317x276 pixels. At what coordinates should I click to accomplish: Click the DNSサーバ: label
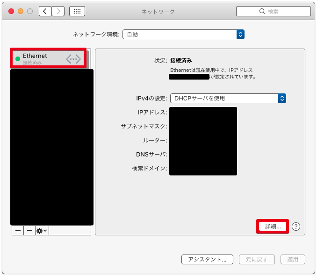coord(151,155)
